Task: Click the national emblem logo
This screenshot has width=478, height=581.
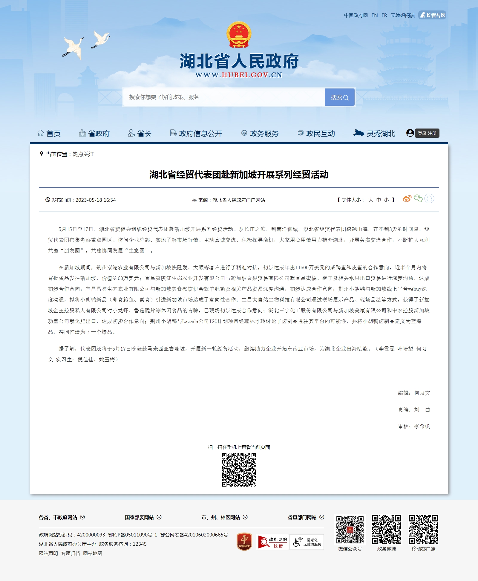Action: (239, 35)
